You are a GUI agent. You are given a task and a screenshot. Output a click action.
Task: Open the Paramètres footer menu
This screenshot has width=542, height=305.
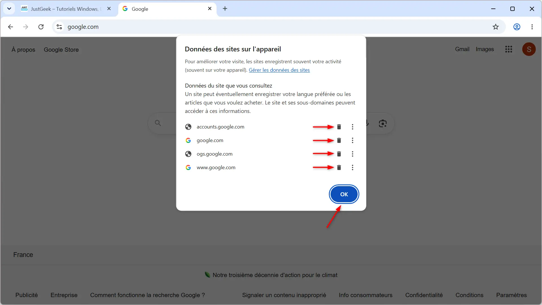512,295
